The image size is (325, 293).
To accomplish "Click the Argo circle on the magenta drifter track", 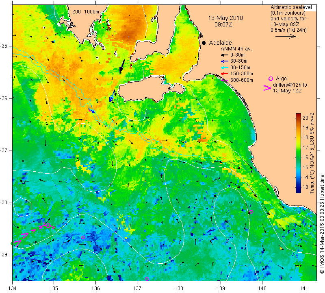I will (x=48, y=225).
